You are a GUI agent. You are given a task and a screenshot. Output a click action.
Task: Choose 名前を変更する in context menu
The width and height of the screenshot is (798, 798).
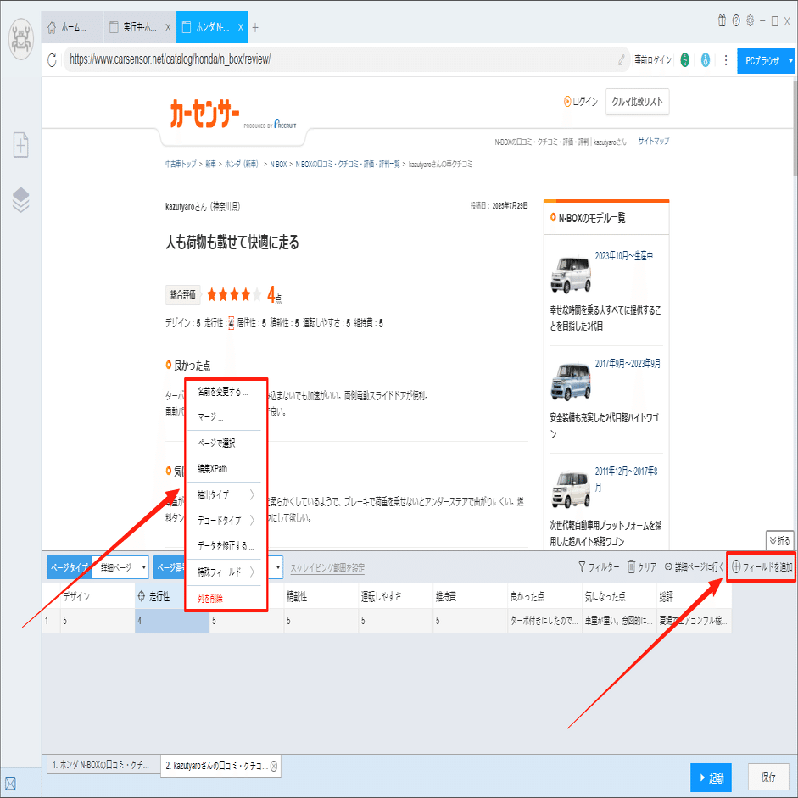pos(223,392)
